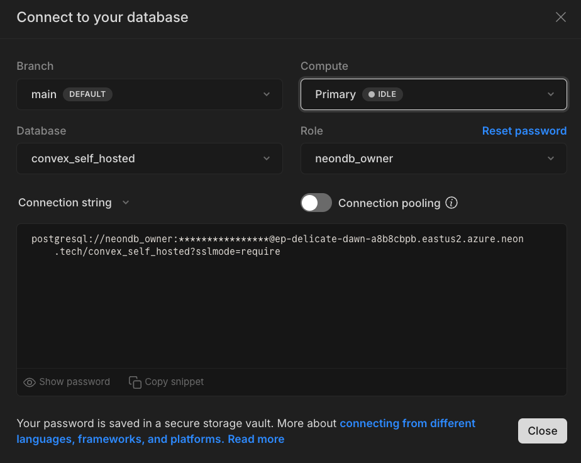Open the Connection pooling info tooltip icon
Screen dimensions: 581x463
coord(451,203)
